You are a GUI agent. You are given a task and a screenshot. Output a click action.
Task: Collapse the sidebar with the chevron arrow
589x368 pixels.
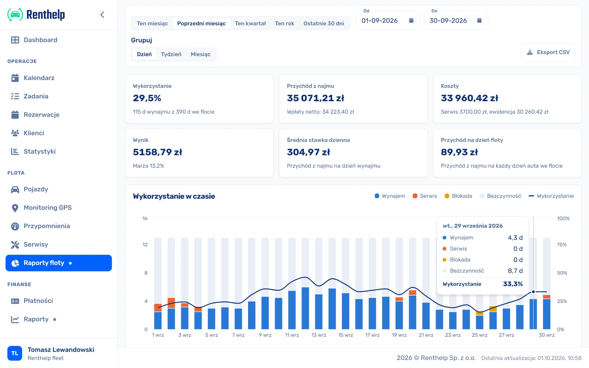(x=102, y=15)
